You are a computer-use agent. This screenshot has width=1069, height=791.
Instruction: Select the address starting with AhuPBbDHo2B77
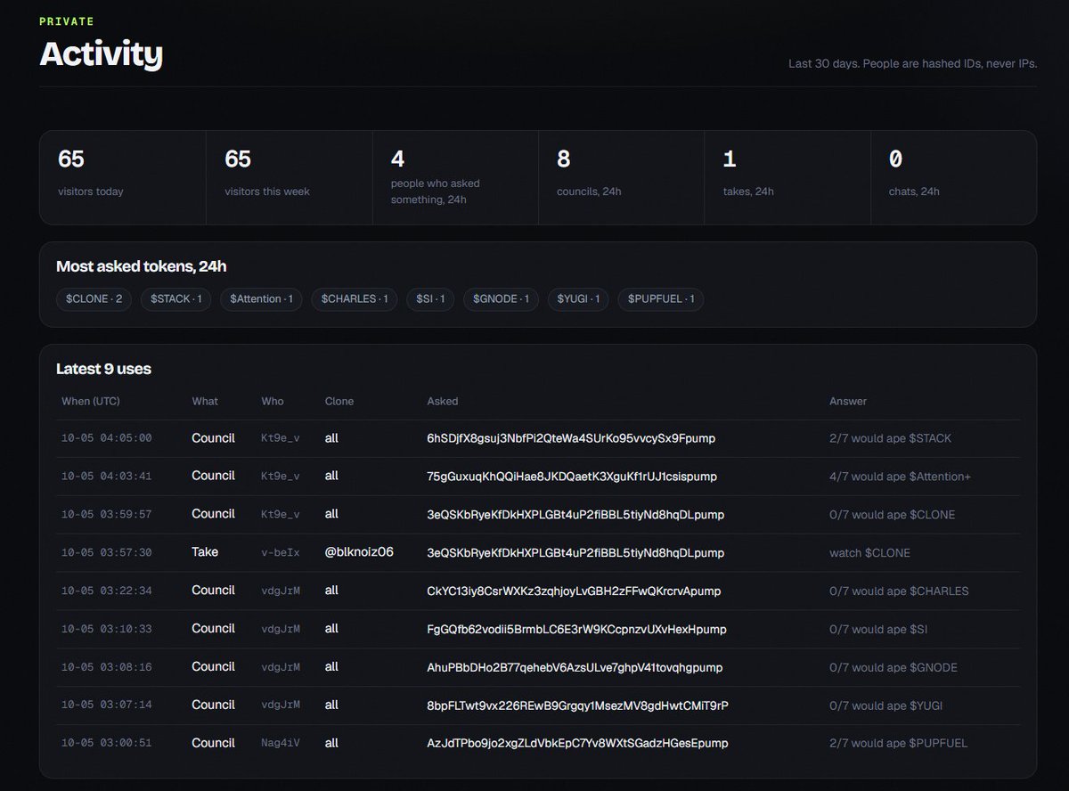575,667
